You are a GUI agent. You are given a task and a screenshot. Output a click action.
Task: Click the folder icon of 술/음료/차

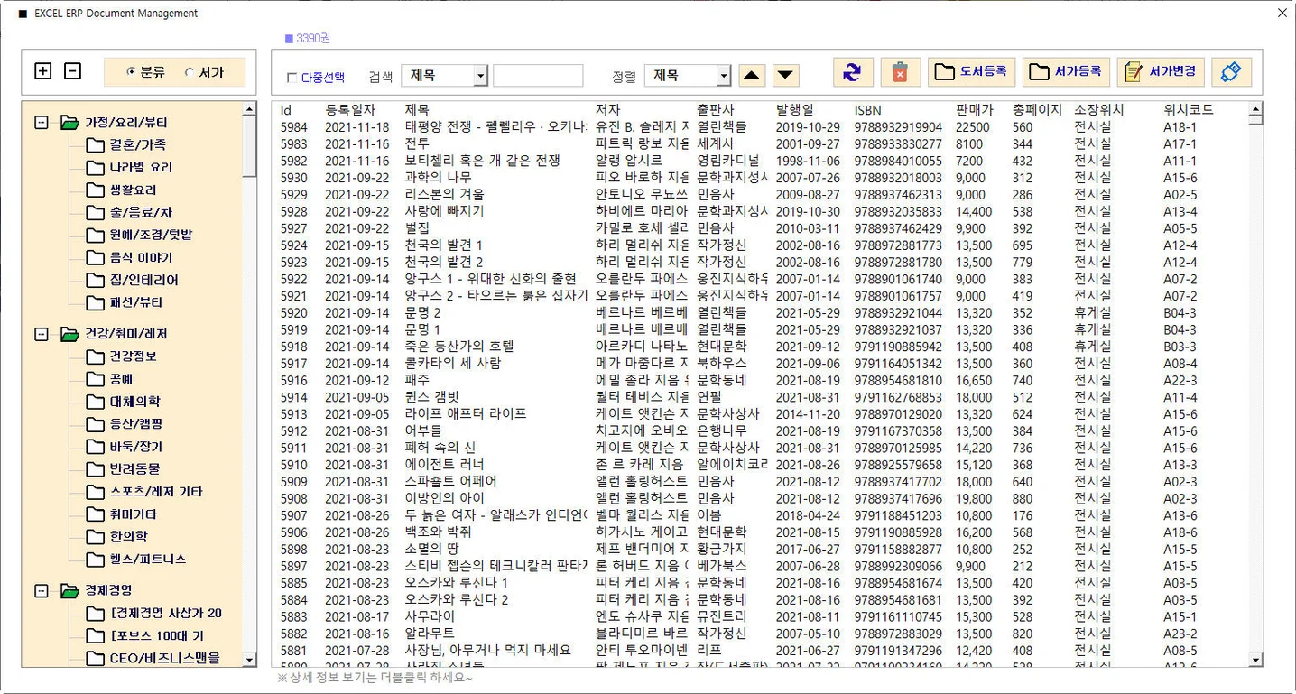[96, 212]
